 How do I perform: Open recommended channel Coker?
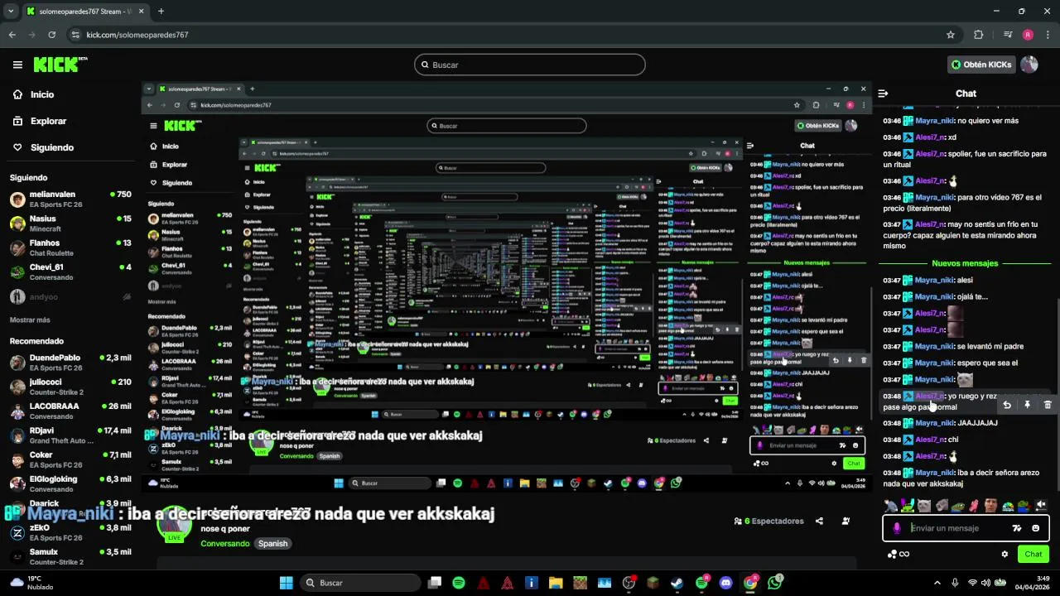click(x=70, y=459)
